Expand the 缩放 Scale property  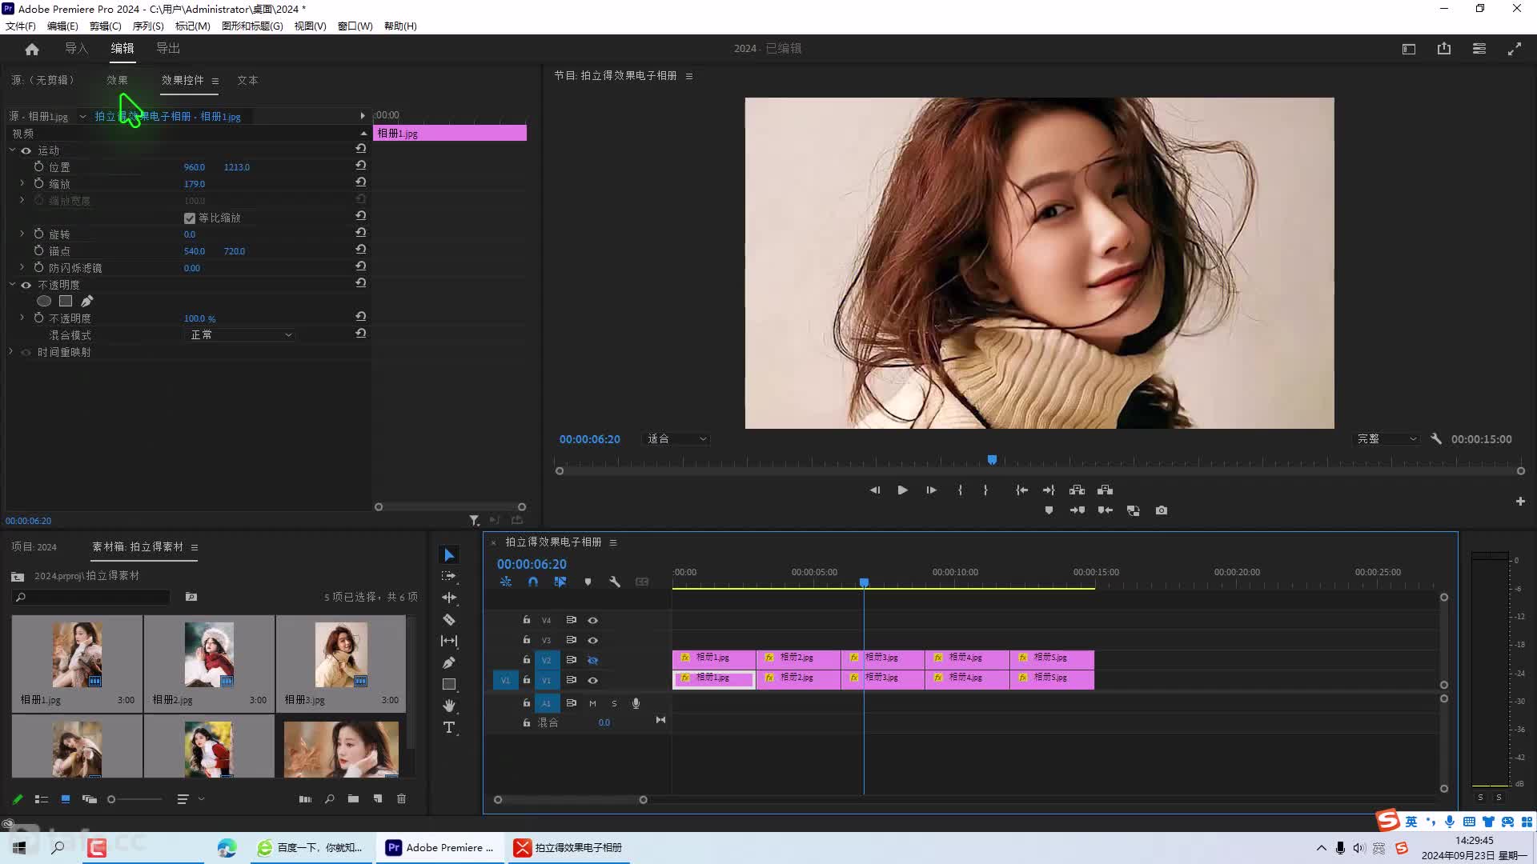pyautogui.click(x=22, y=183)
